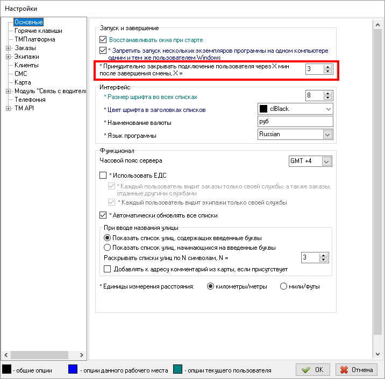Viewport: 385px width, 379px height.
Task: Increase the list font size value
Action: pyautogui.click(x=328, y=93)
